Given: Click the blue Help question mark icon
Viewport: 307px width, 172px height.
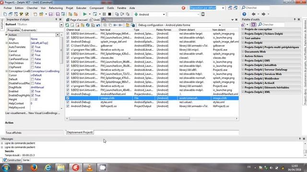Looking at the screenshot, I should (244, 14).
